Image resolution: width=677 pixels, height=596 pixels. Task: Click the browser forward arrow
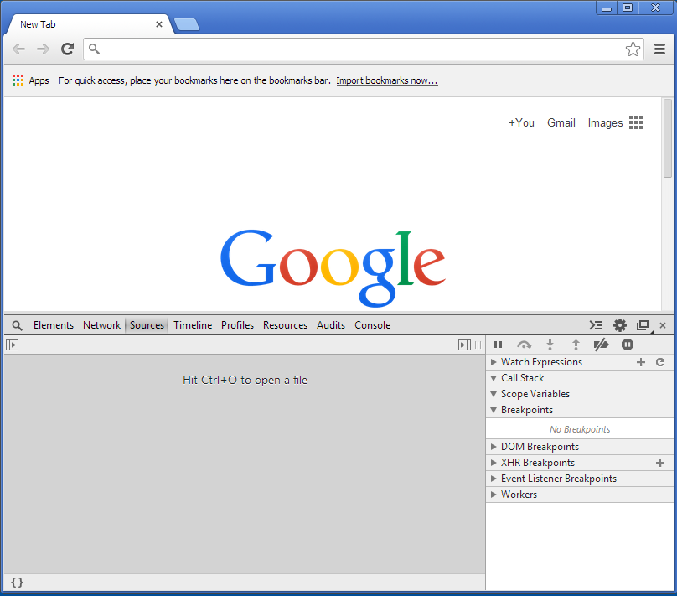pyautogui.click(x=43, y=49)
